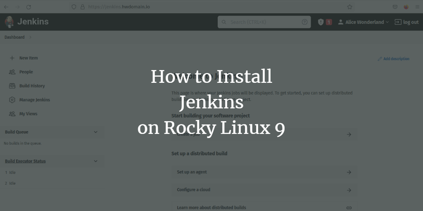Click 'Set up a distributed build' heading
The height and width of the screenshot is (211, 423).
pyautogui.click(x=200, y=153)
